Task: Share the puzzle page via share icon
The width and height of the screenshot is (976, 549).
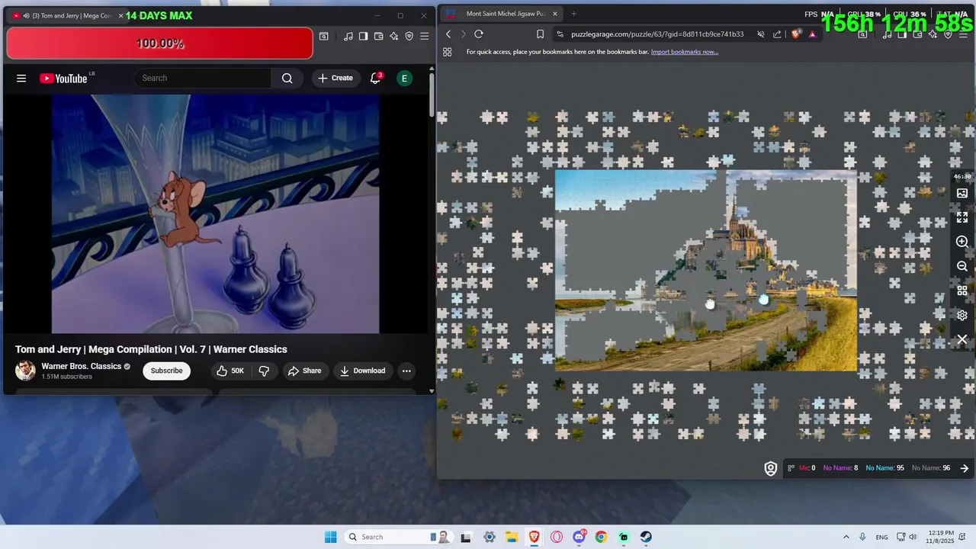Action: coord(777,34)
